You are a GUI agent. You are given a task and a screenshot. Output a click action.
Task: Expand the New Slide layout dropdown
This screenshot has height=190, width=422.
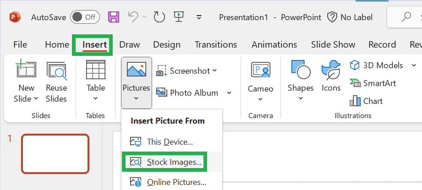[36, 98]
